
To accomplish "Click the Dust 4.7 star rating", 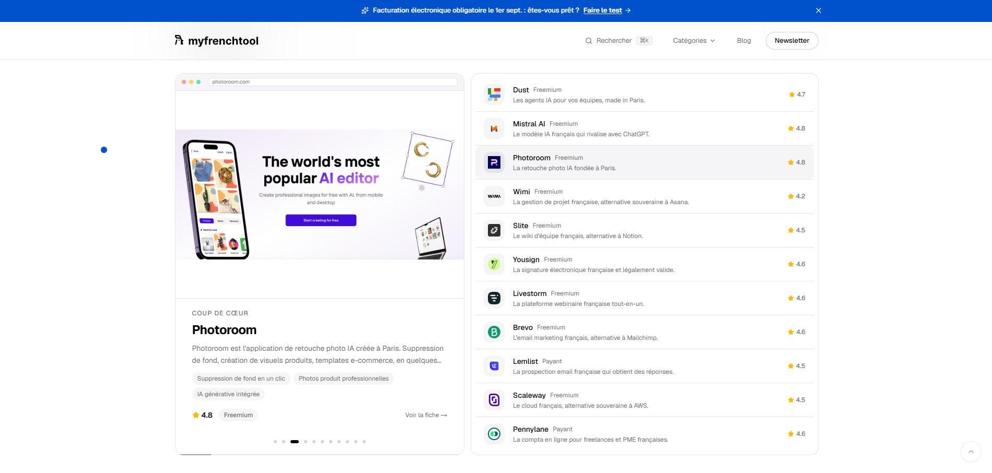I will pyautogui.click(x=797, y=94).
